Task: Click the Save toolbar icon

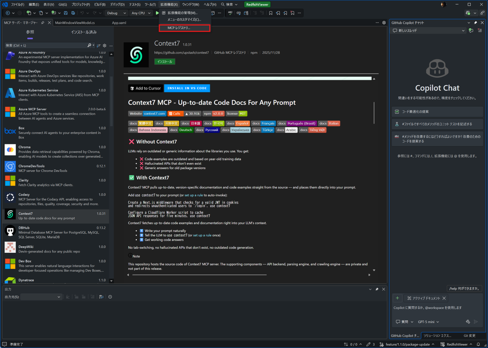Action: (66, 13)
